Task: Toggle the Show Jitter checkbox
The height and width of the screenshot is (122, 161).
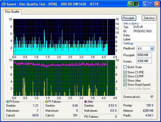Action: [125, 81]
